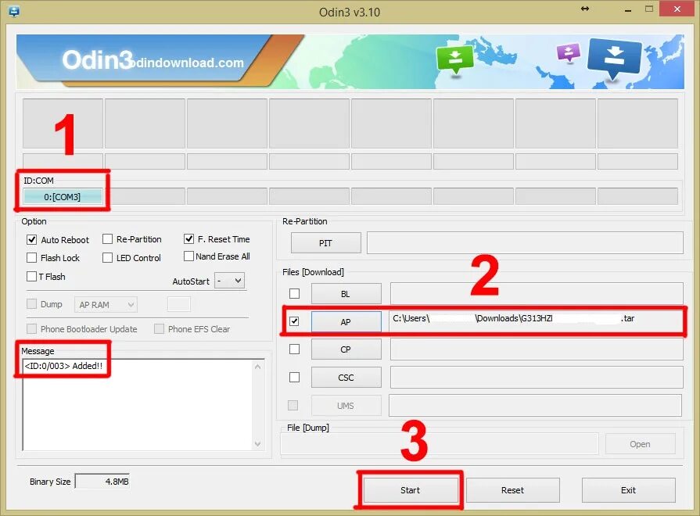The height and width of the screenshot is (516, 700).
Task: Click the PIT button
Action: (326, 243)
